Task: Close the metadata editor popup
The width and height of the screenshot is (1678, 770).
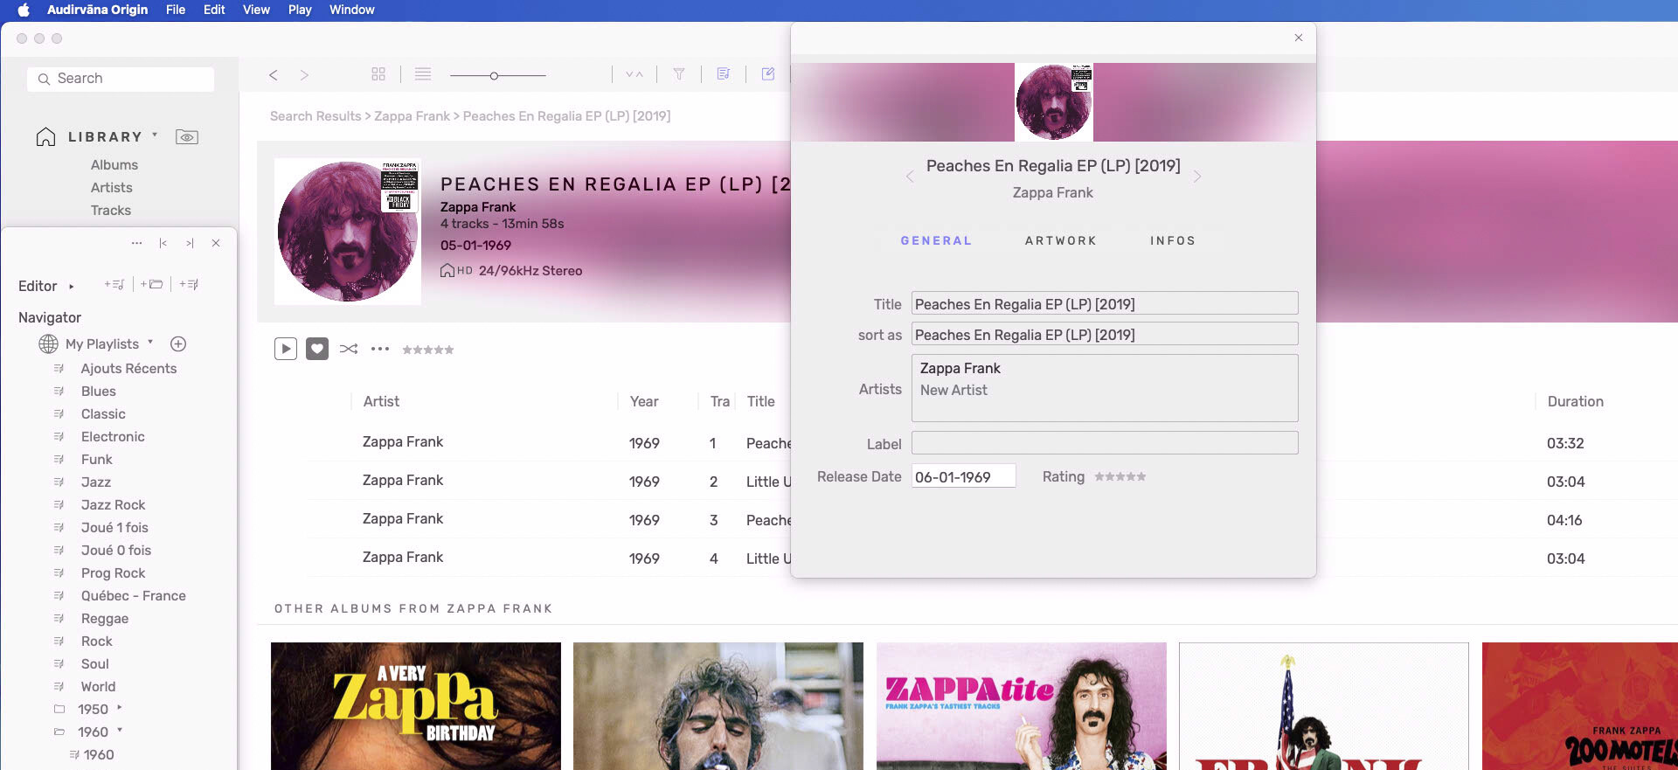Action: coord(1299,38)
